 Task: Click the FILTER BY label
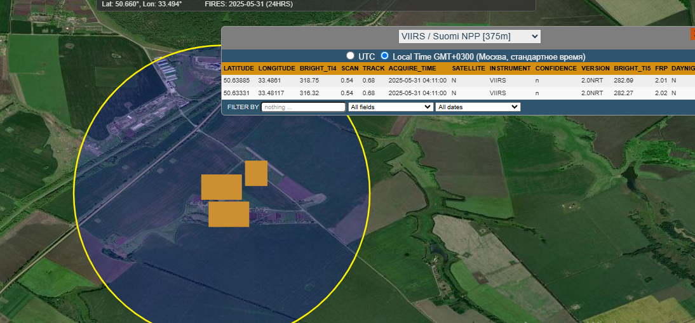[x=243, y=107]
